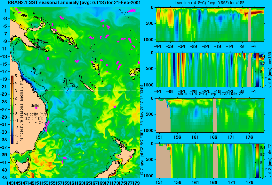
Task: Click the '0.4' tick on vel. S color bar
Action: (x=262, y=147)
